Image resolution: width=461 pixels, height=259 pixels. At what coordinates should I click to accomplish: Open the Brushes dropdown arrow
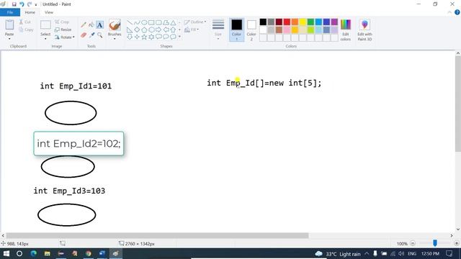coord(115,39)
